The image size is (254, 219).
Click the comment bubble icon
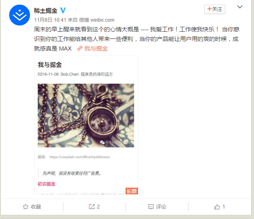(151, 207)
